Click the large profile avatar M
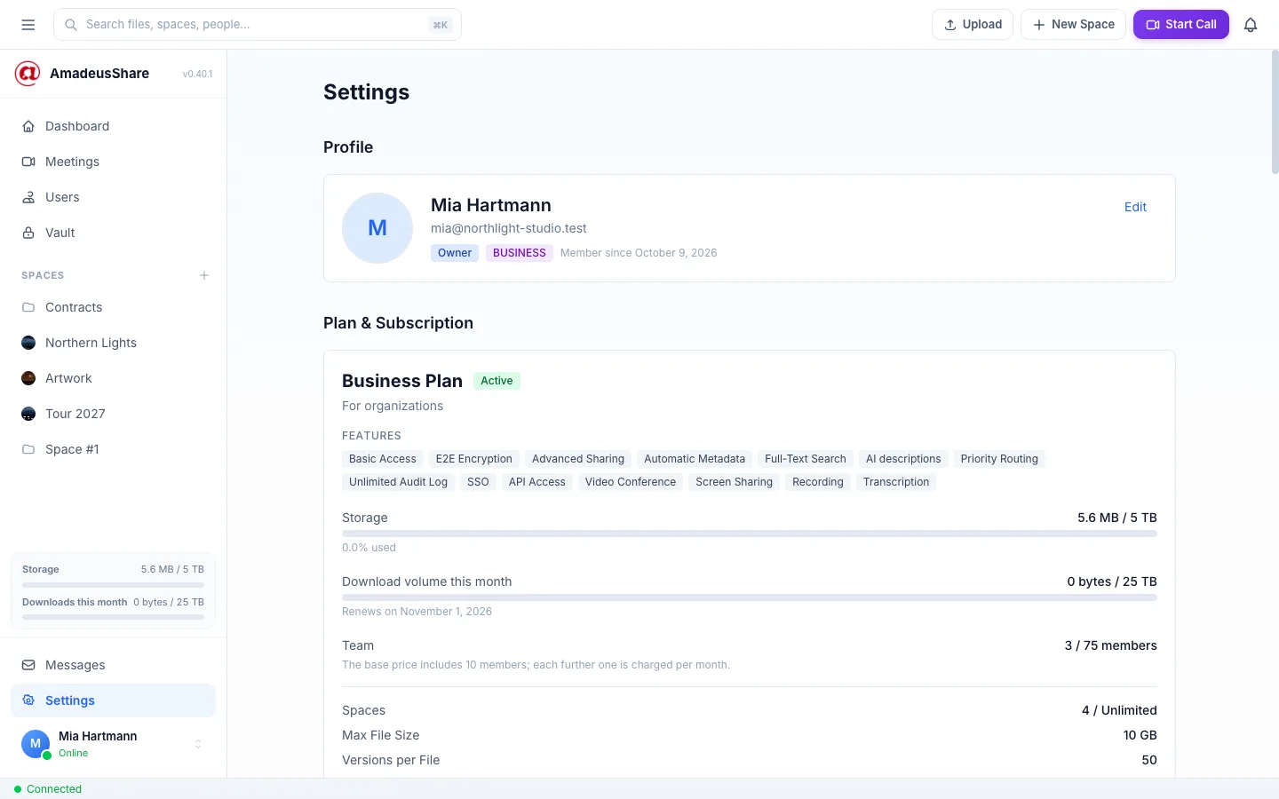The width and height of the screenshot is (1279, 799). coord(377,228)
